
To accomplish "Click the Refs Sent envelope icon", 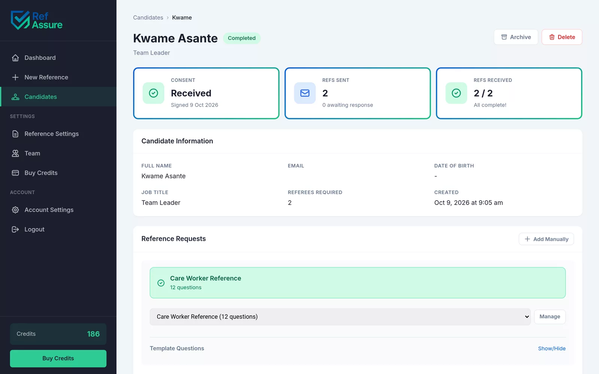I will coord(305,93).
